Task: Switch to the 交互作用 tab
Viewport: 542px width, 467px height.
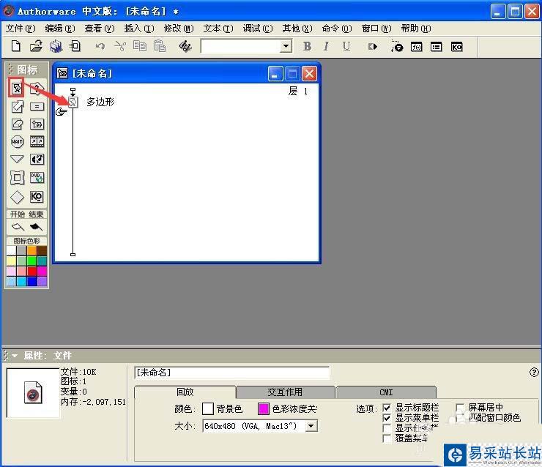Action: [285, 392]
